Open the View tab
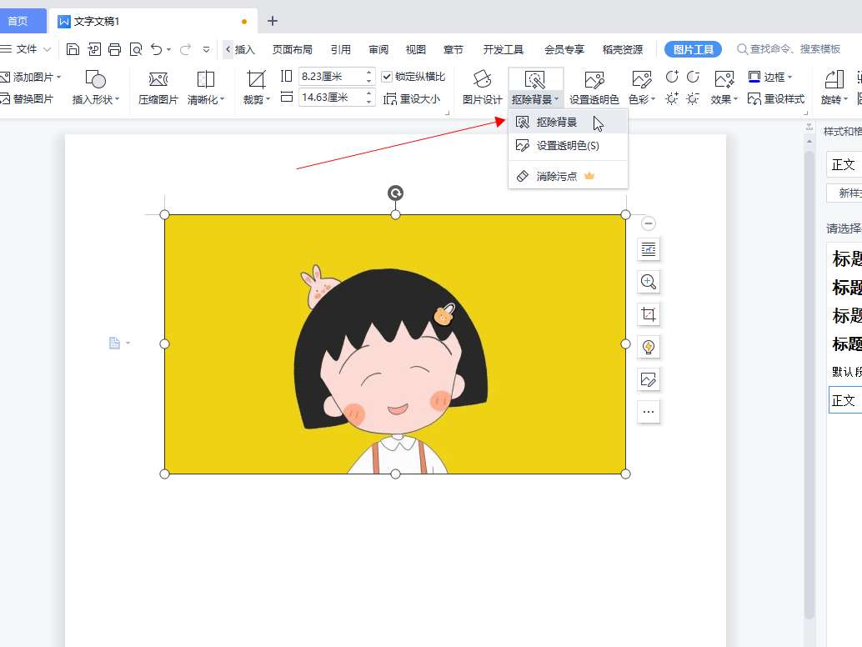Image resolution: width=862 pixels, height=647 pixels. click(416, 49)
